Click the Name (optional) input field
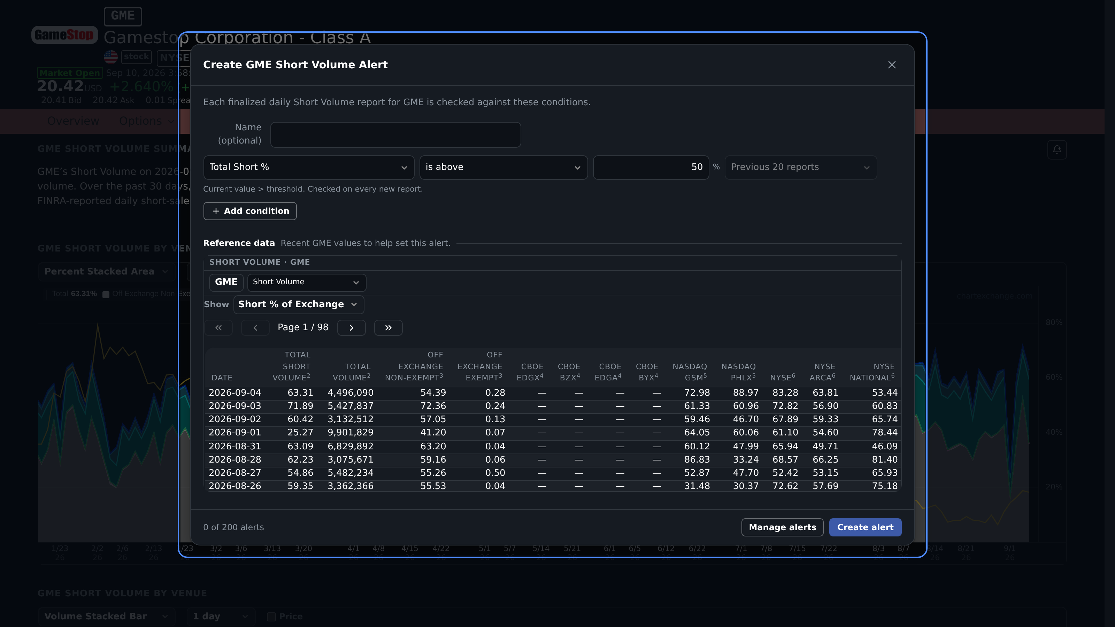 (x=395, y=134)
